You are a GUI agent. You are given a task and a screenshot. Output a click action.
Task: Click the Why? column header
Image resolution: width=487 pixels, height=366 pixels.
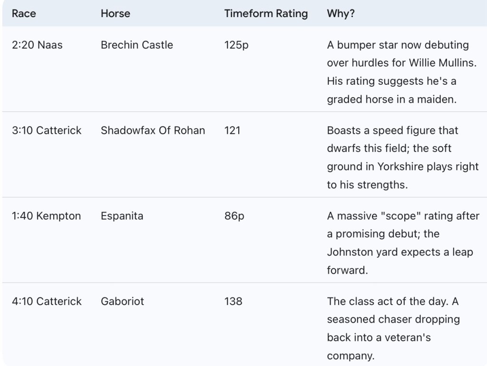(x=341, y=14)
